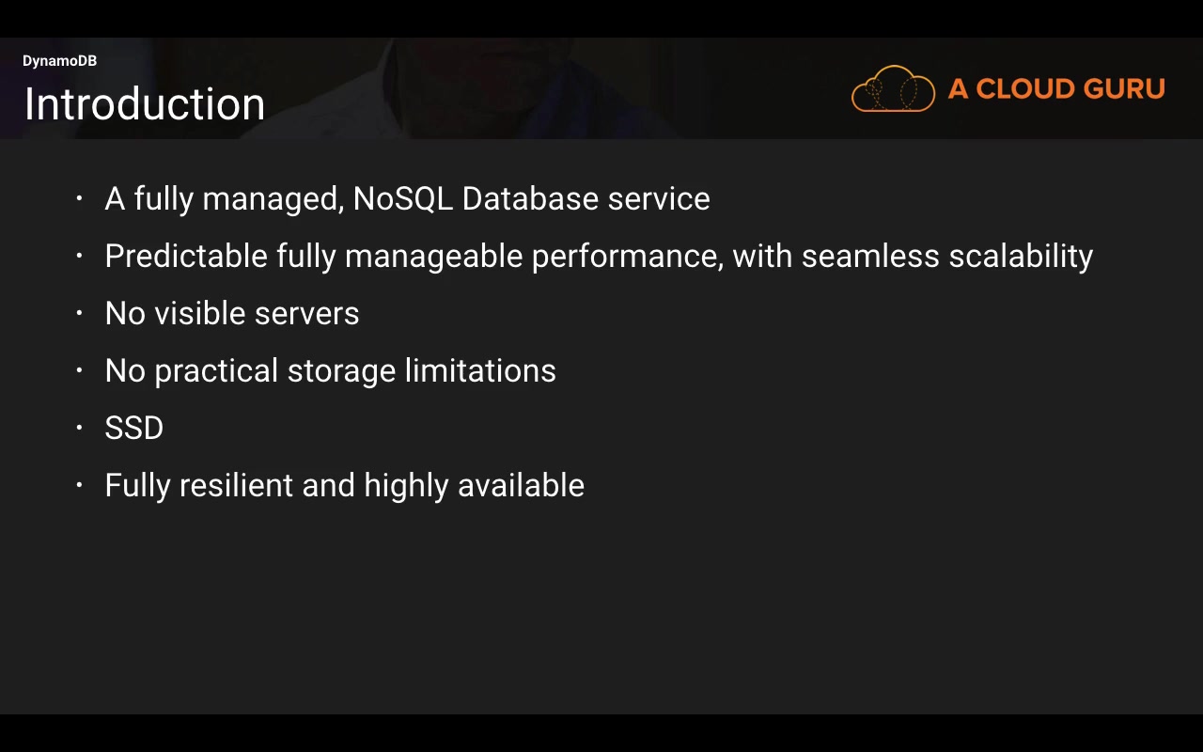
Task: Click the bullet dot before "Fully resilient"
Action: 80,485
